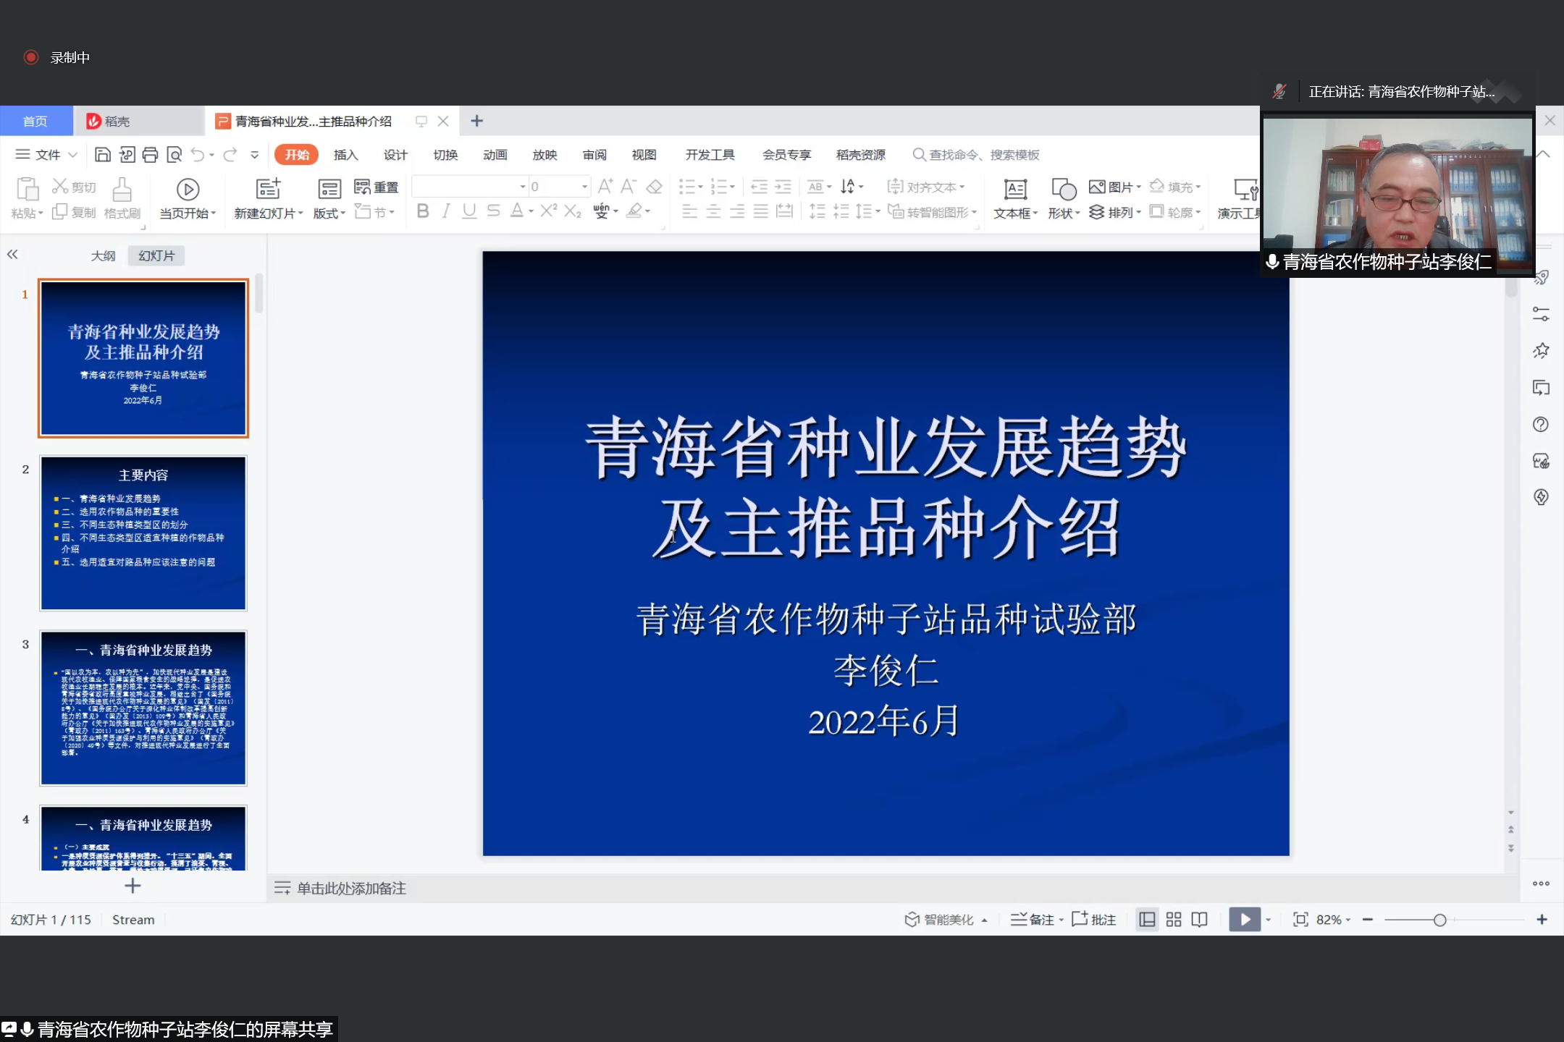Open the 审阅 review tab
Image resolution: width=1564 pixels, height=1042 pixels.
tap(594, 155)
